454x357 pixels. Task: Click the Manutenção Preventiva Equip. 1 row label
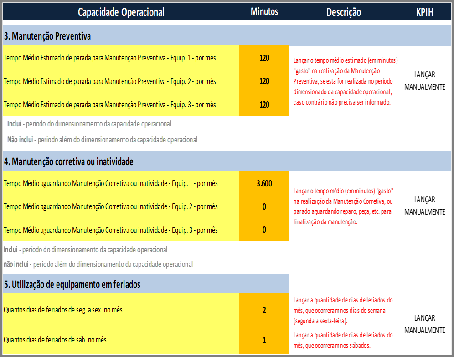110,58
